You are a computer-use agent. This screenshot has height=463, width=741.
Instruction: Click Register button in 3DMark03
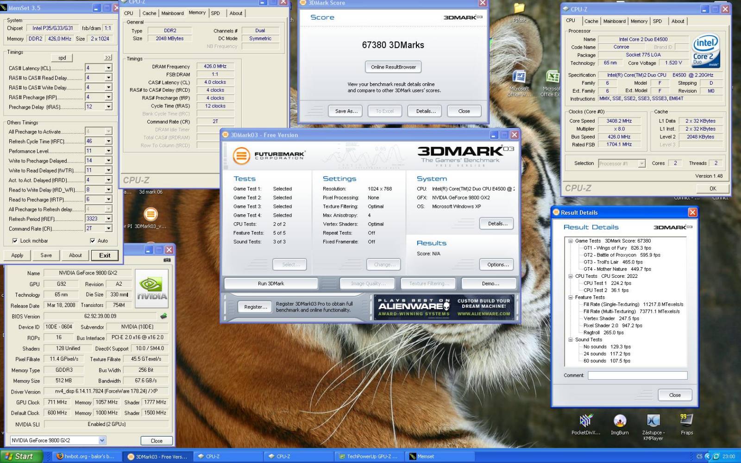point(255,307)
